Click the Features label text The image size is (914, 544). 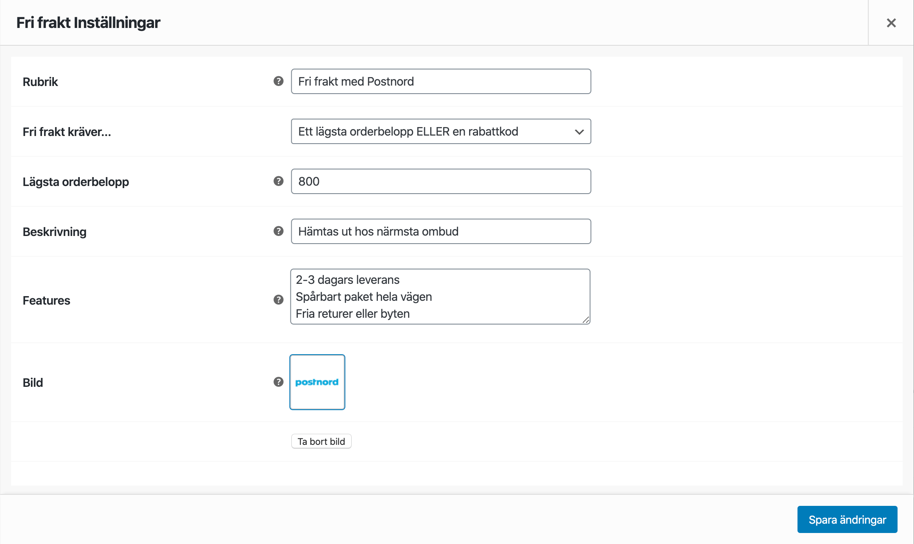click(x=46, y=300)
